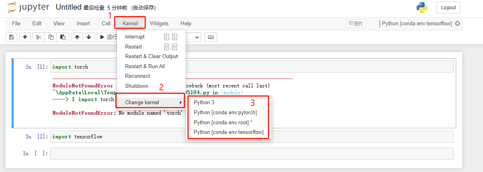The image size is (483, 172).
Task: Run the cell with 运行 button
Action: [x=107, y=37]
